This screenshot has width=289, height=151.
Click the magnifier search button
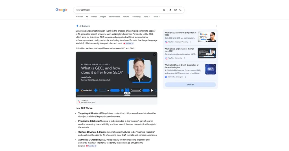click(x=180, y=10)
